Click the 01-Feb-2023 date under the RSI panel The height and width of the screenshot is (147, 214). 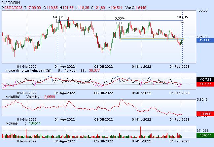[x=179, y=93]
